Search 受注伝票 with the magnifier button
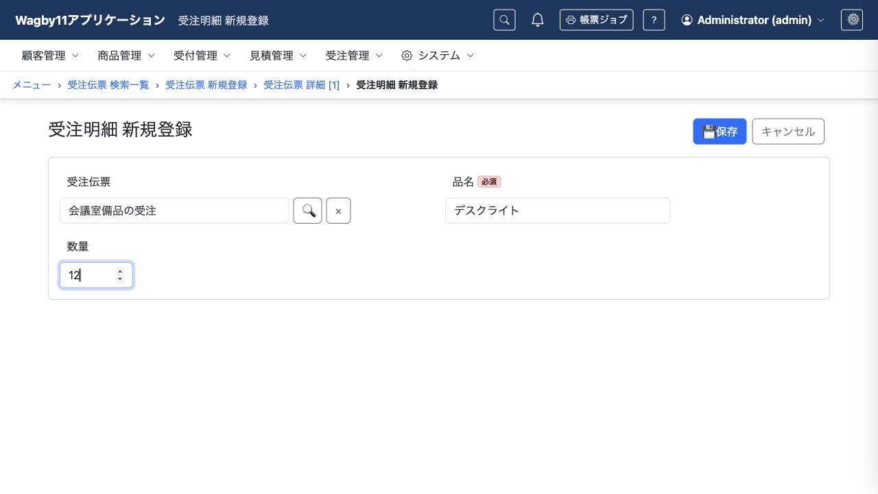 (308, 211)
